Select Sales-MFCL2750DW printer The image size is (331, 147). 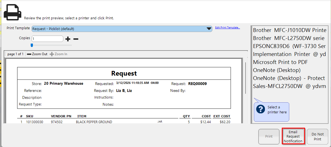pyautogui.click(x=290, y=86)
